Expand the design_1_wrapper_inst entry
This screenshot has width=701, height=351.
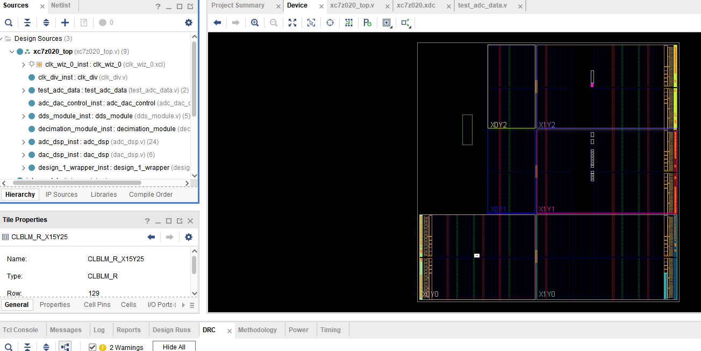[x=23, y=168]
